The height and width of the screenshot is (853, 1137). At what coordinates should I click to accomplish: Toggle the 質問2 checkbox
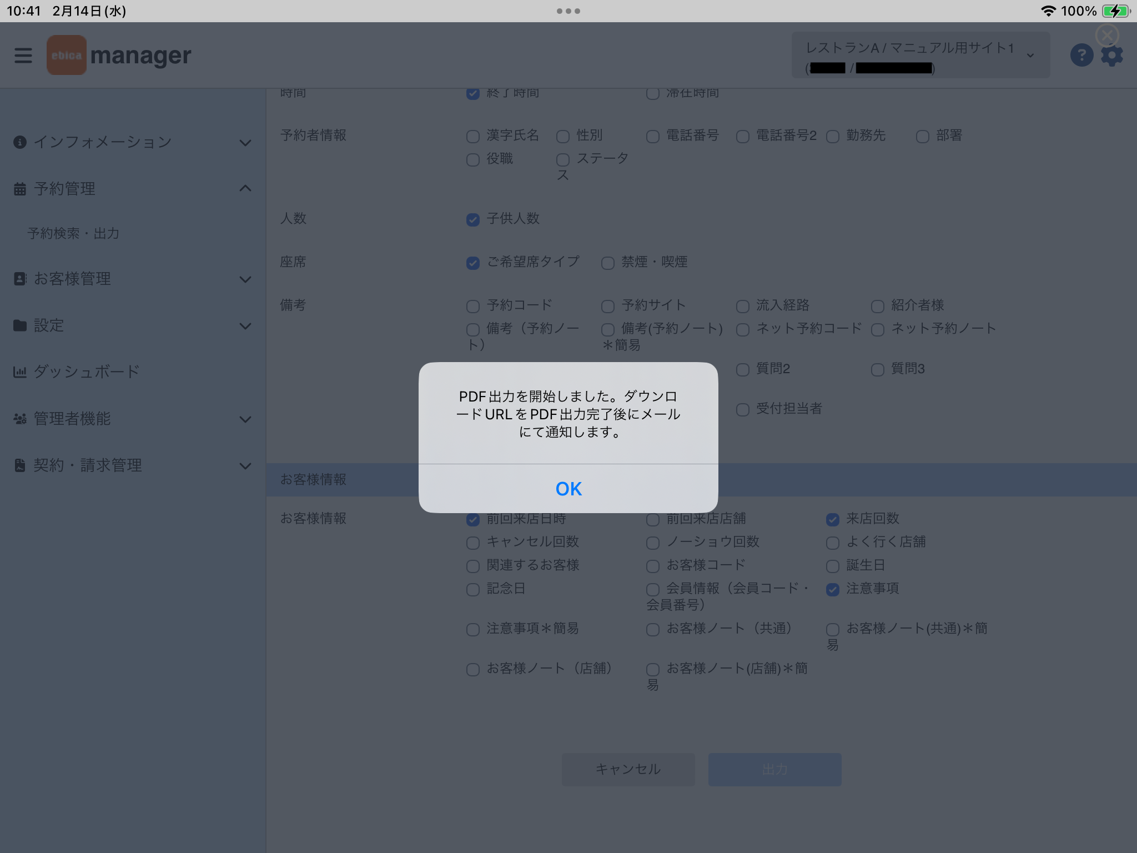[743, 370]
